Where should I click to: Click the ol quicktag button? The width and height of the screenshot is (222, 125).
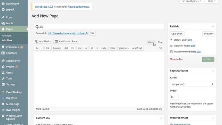(x=92, y=48)
